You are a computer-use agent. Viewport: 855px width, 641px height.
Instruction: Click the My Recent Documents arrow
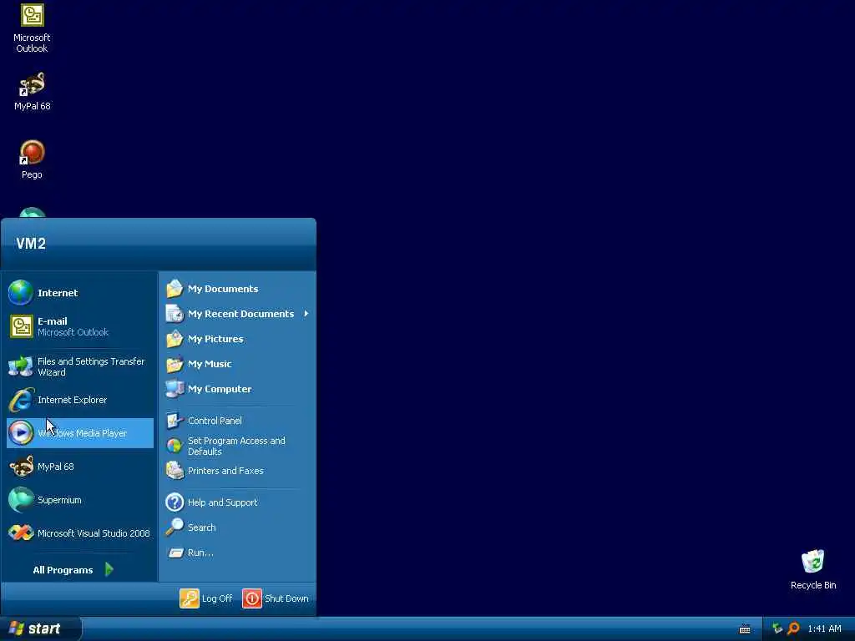pyautogui.click(x=306, y=314)
